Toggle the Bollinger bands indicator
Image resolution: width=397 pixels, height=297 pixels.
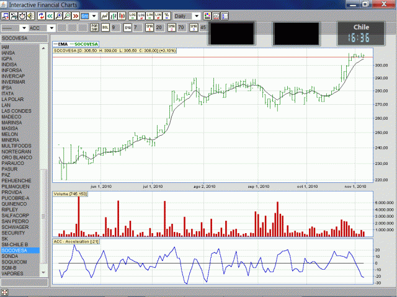pyautogui.click(x=105, y=27)
